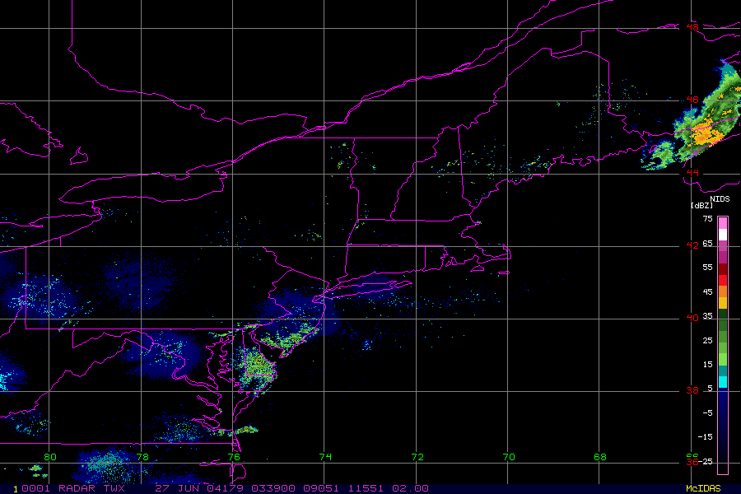Click the 15 value on the dBZ scale
The image size is (741, 494).
click(707, 365)
